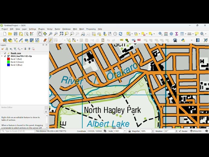Click the Band 1 (Red) swatch

pos(8,59)
